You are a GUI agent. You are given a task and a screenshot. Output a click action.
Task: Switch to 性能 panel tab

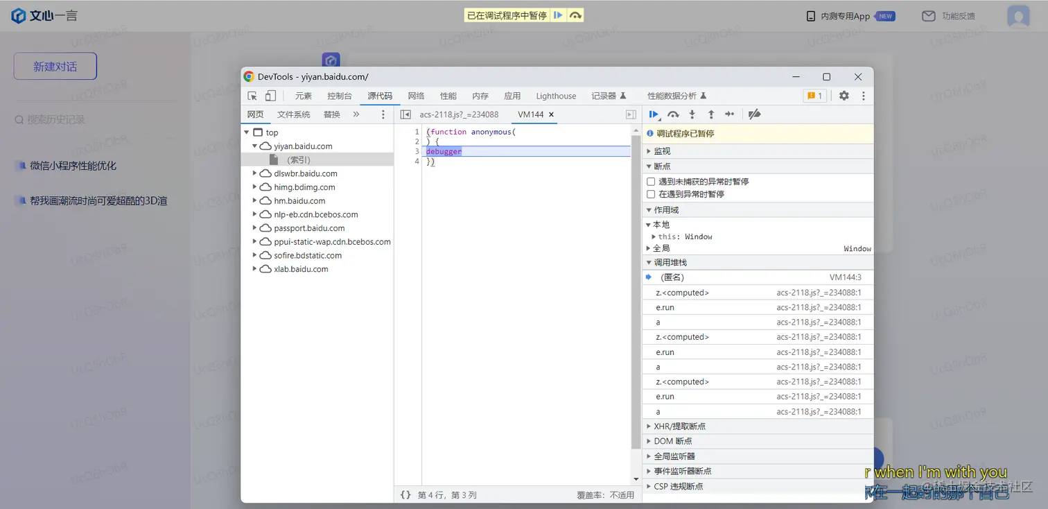[448, 96]
